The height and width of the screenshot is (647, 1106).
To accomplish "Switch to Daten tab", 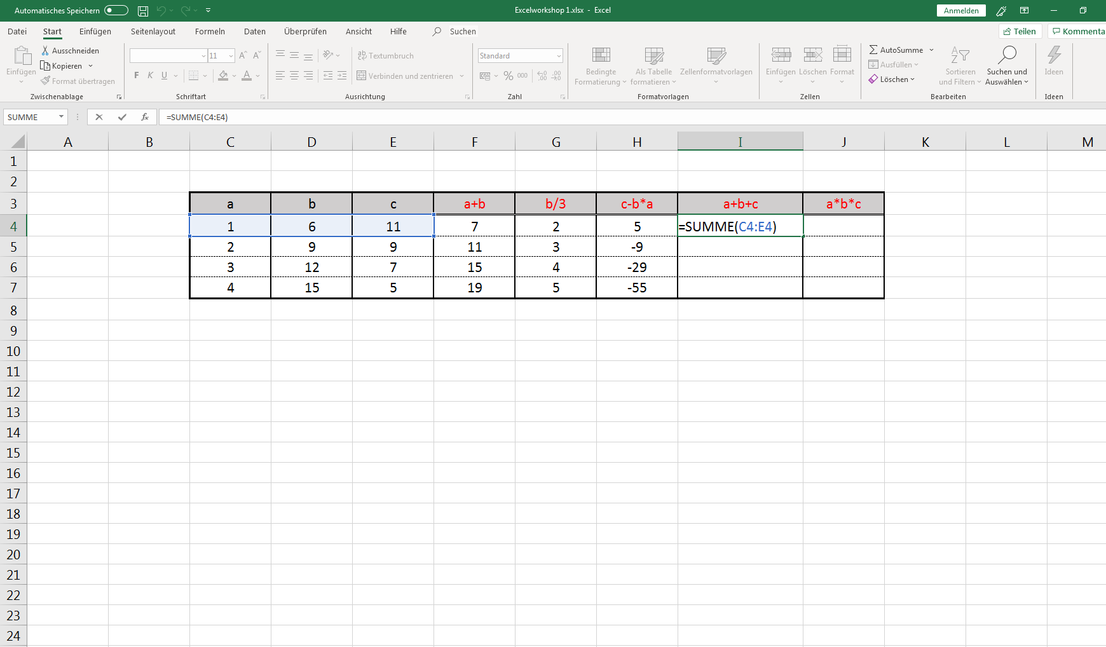I will (255, 31).
